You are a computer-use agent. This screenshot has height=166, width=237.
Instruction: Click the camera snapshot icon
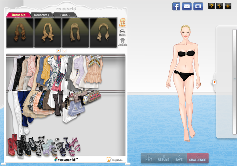point(198,6)
